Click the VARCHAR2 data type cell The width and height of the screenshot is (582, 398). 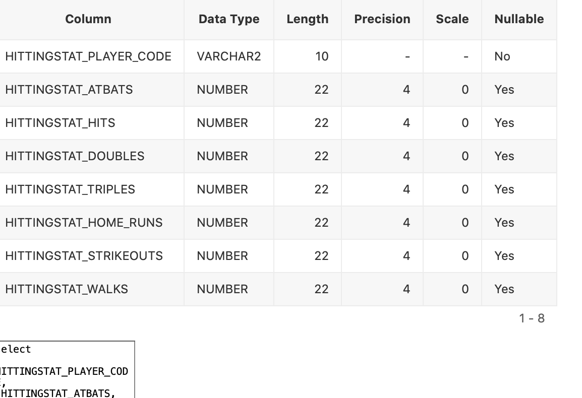[x=228, y=56]
